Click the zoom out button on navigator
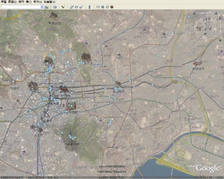The width and height of the screenshot is (224, 179). coord(221,40)
